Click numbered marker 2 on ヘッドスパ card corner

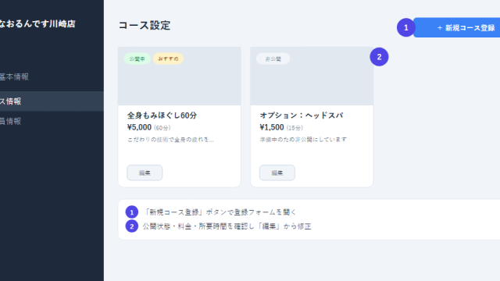(x=379, y=57)
